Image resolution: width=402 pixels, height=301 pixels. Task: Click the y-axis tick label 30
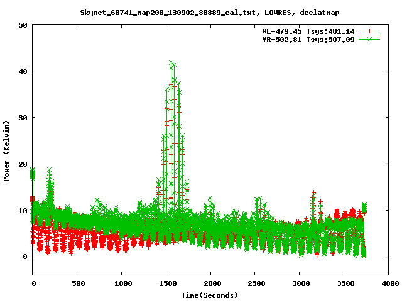[x=23, y=118]
